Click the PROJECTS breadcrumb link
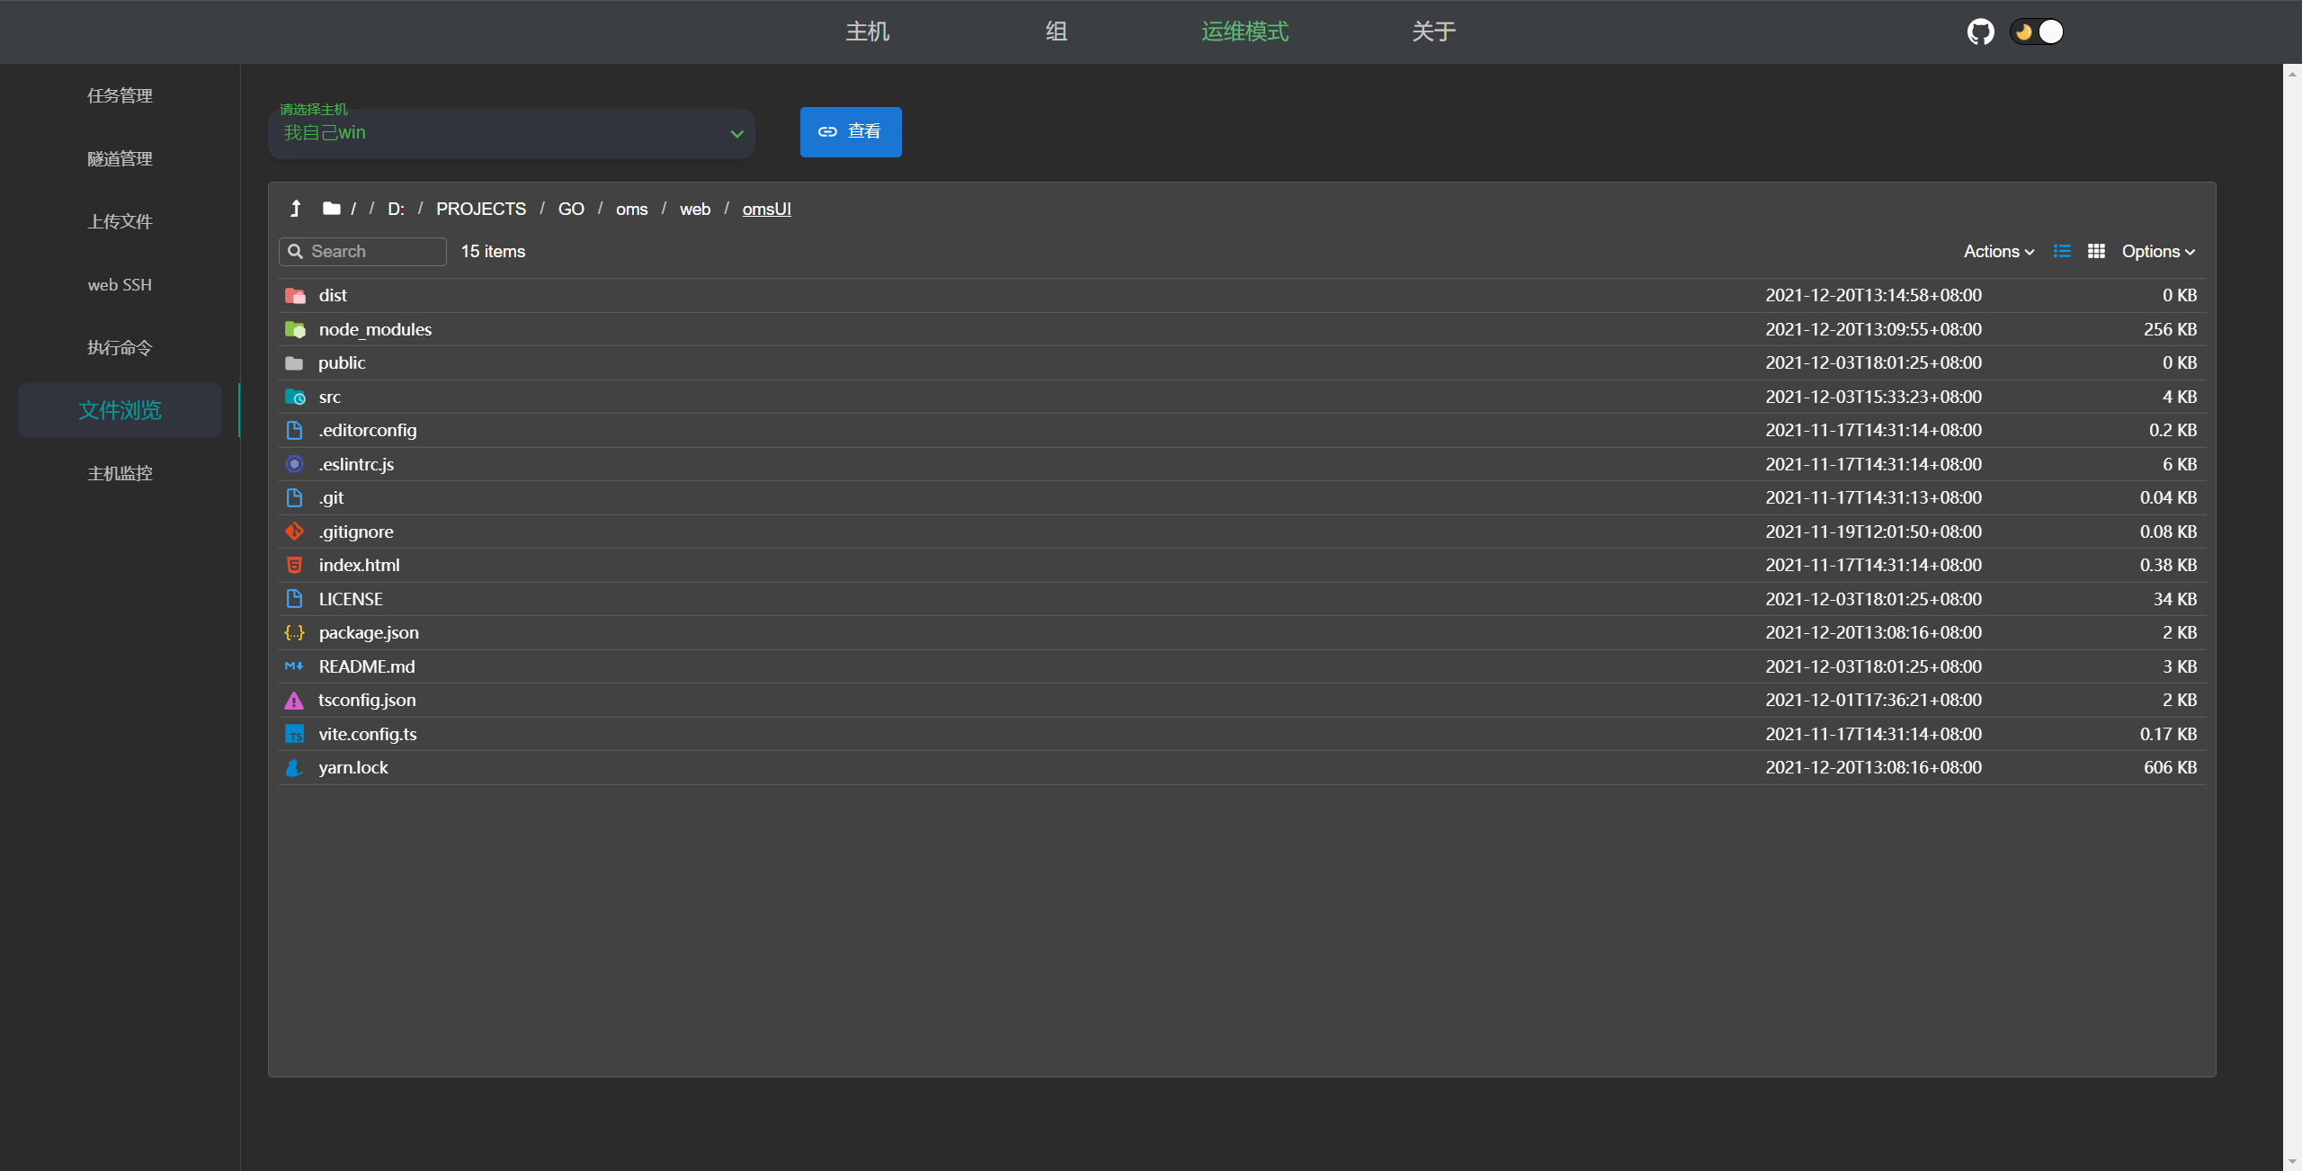 pyautogui.click(x=480, y=209)
